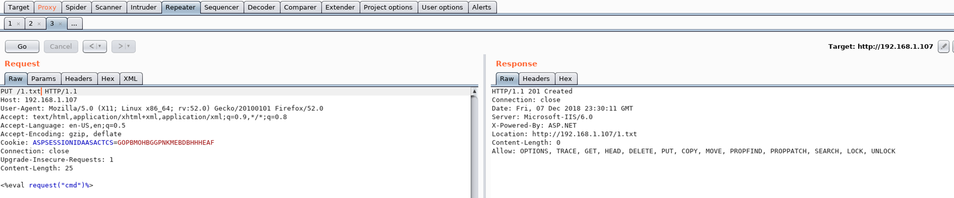Open the Target tab
This screenshot has height=198, width=954.
18,7
